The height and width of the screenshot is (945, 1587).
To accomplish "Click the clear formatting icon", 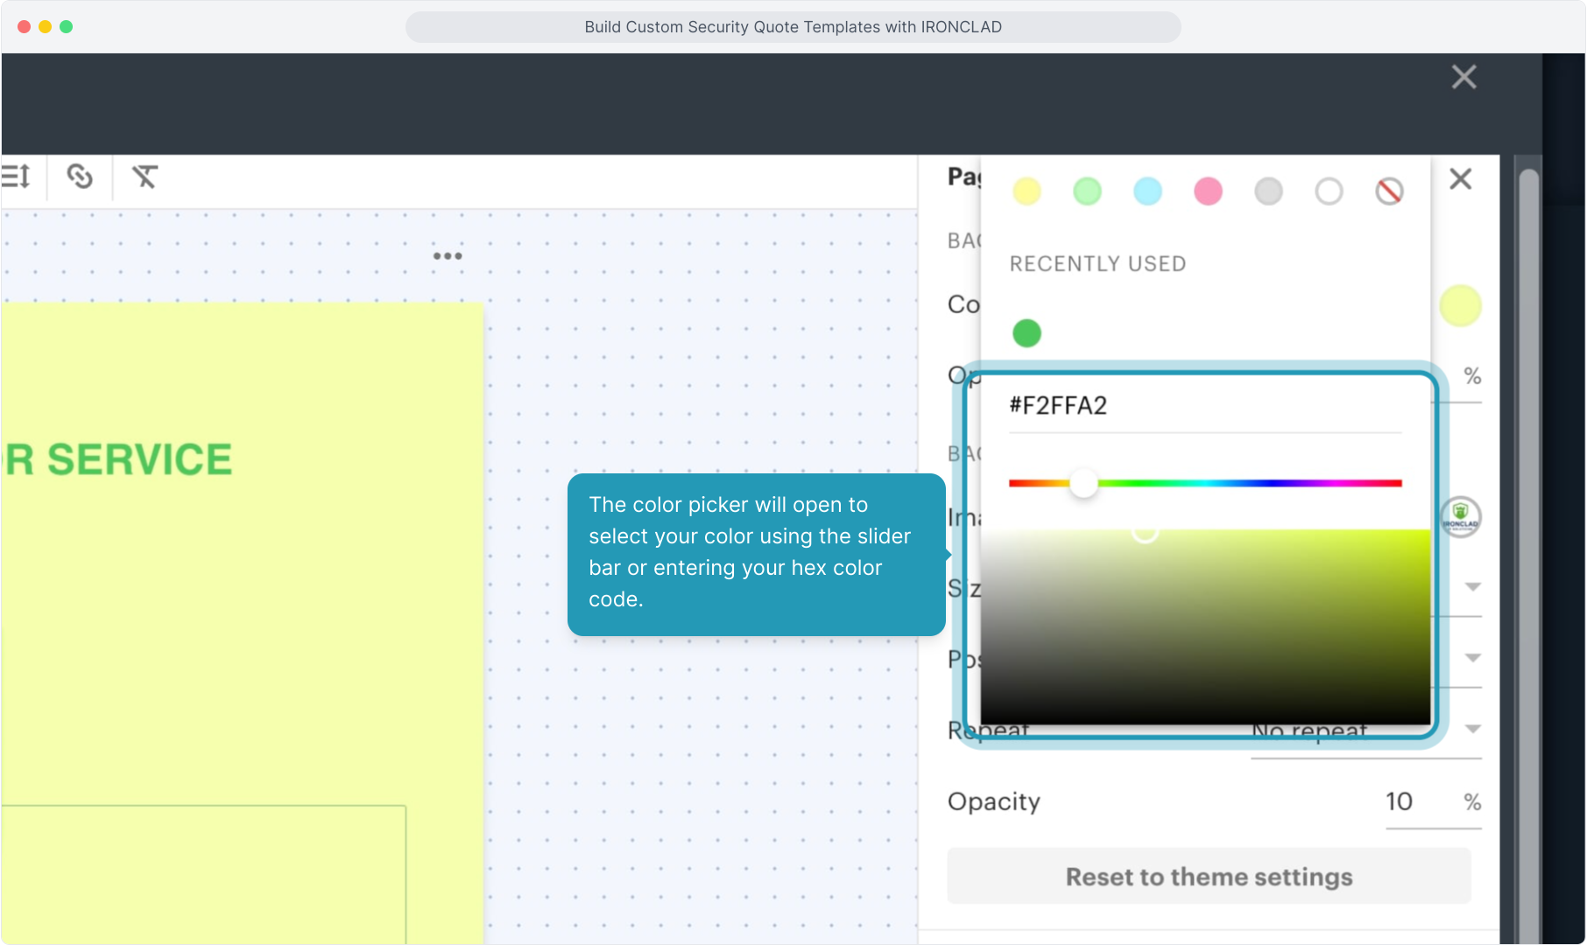I will [145, 177].
